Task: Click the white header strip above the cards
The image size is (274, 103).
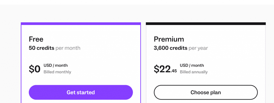Action: tap(137, 2)
